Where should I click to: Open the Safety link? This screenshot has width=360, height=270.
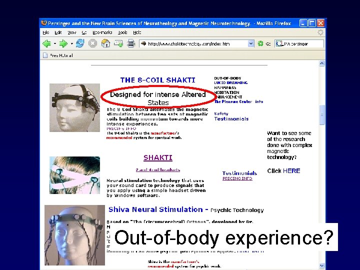pos(221,113)
